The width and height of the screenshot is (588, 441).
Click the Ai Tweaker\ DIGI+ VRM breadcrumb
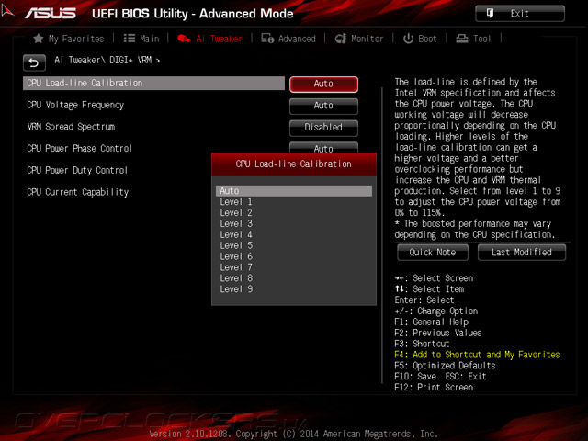pos(107,60)
